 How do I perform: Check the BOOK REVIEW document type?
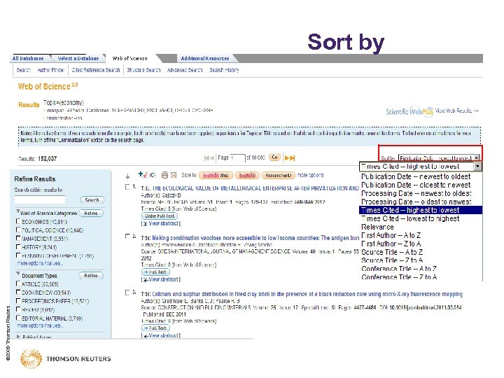(x=18, y=292)
